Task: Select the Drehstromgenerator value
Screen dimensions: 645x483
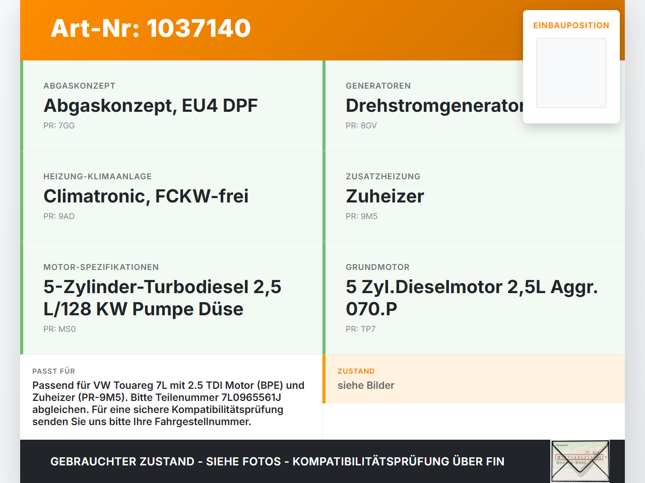Action: tap(434, 105)
